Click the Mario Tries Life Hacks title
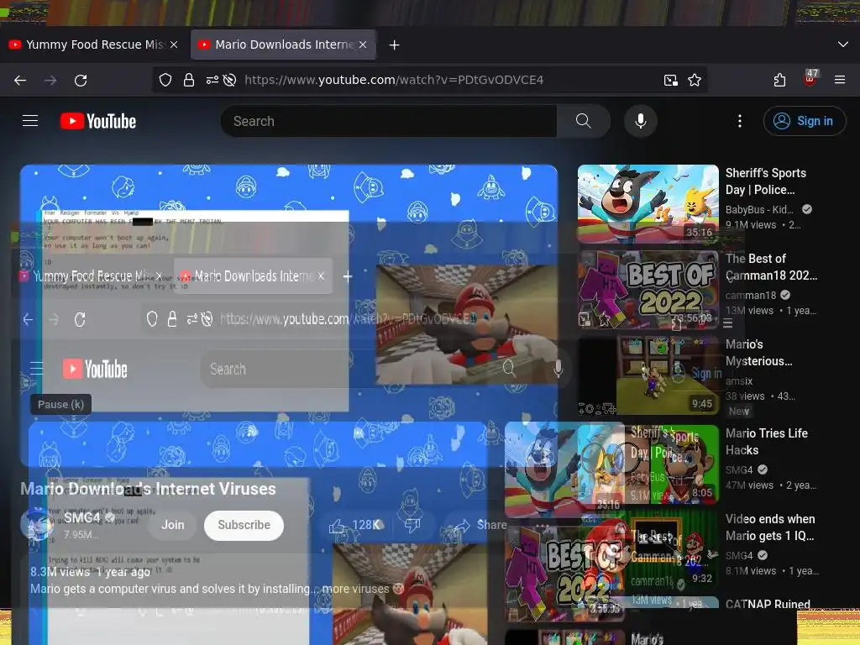 766,442
